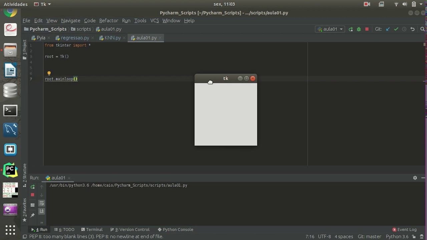Open the sex, 11:03 clock menu

[224, 4]
